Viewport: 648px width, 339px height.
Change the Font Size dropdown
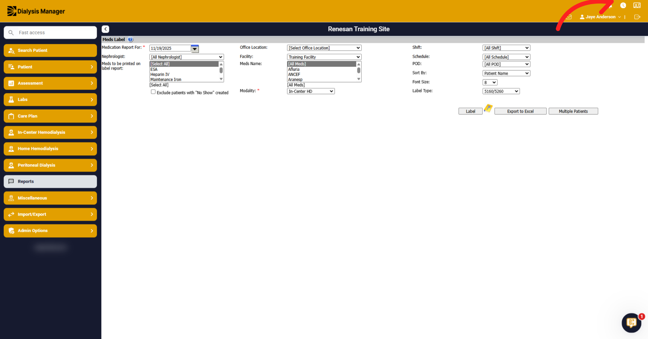click(490, 82)
